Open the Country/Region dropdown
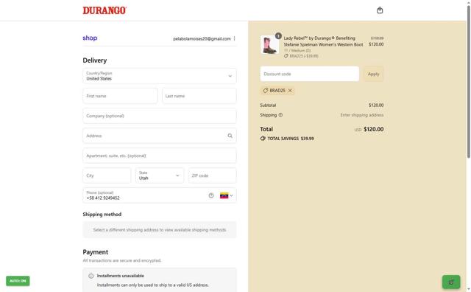Screen dimensions: 471x292 pyautogui.click(x=160, y=76)
